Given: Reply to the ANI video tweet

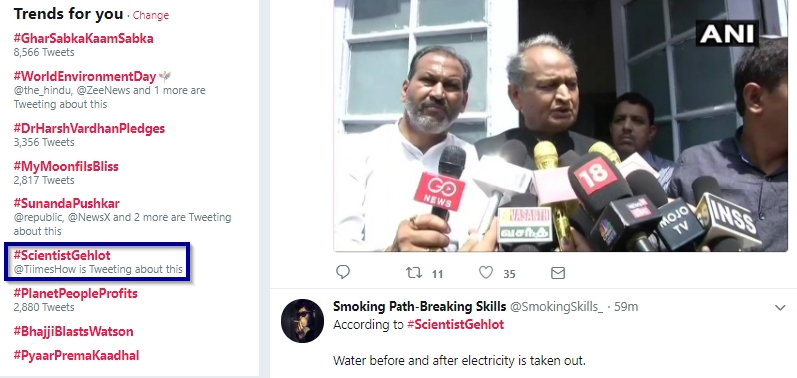Looking at the screenshot, I should [x=344, y=273].
